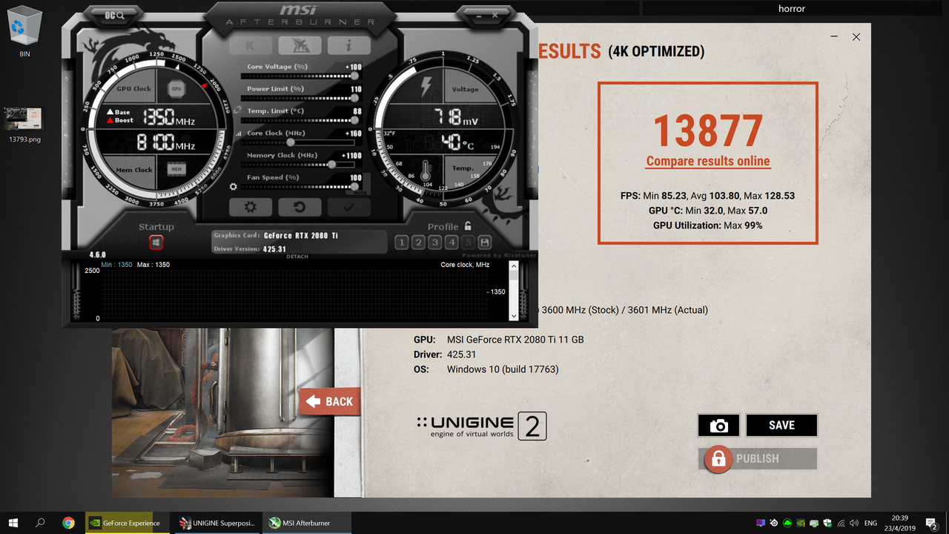Open the Afterburner information button
The width and height of the screenshot is (949, 534).
point(348,45)
